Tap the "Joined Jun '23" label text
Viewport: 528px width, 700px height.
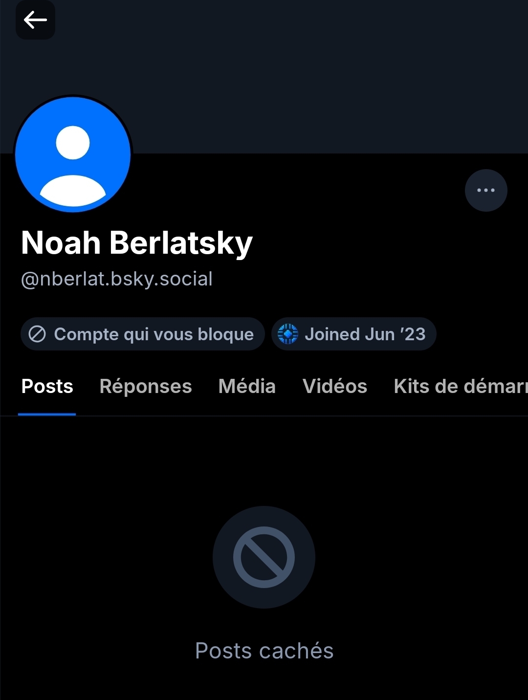pyautogui.click(x=365, y=334)
